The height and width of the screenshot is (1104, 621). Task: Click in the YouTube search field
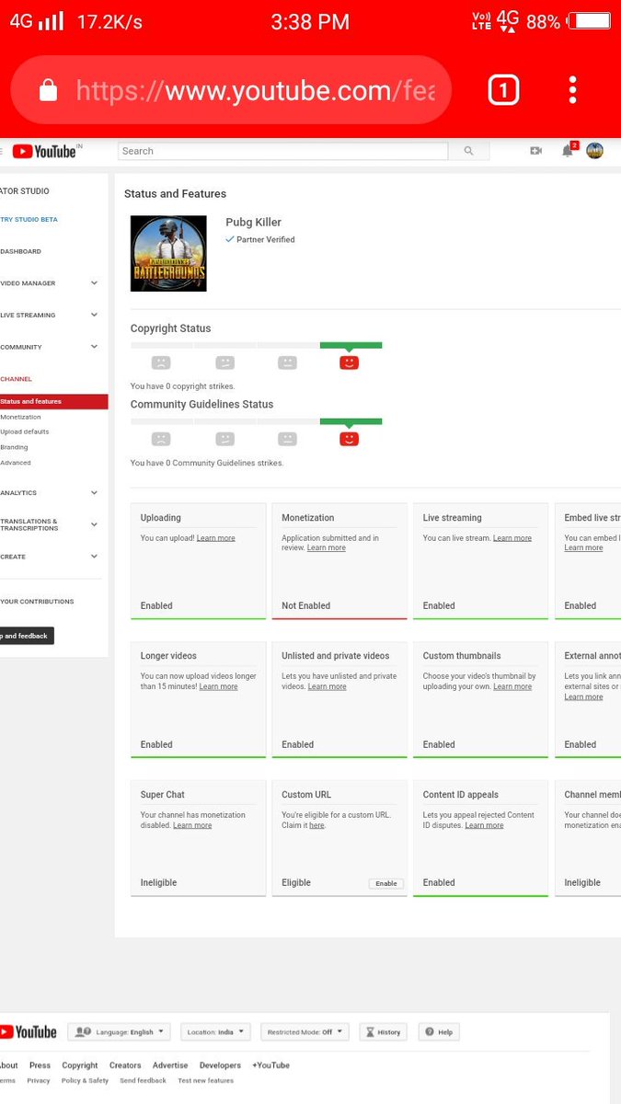click(283, 151)
